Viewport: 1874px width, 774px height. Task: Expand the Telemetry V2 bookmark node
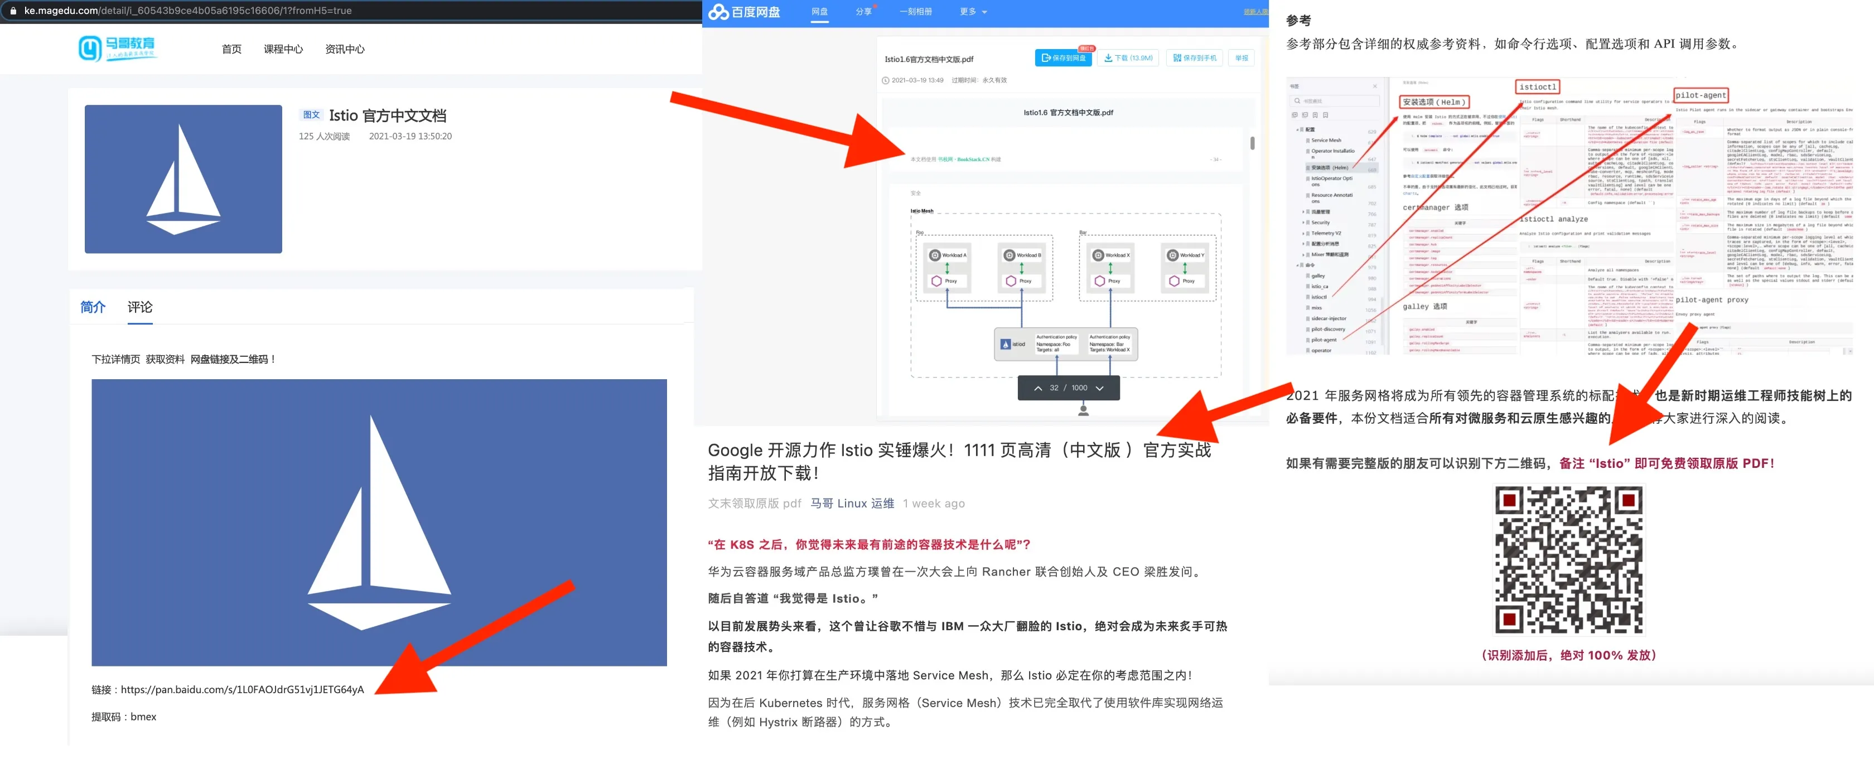coord(1303,234)
